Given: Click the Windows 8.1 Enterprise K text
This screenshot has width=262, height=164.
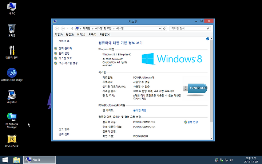Looking at the screenshot, I should click(x=116, y=55).
